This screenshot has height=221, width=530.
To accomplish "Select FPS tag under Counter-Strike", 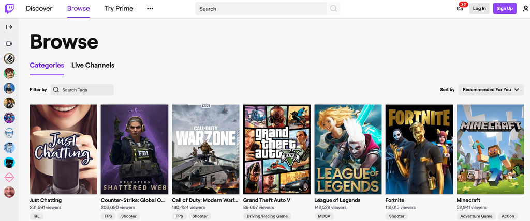I will point(108,216).
